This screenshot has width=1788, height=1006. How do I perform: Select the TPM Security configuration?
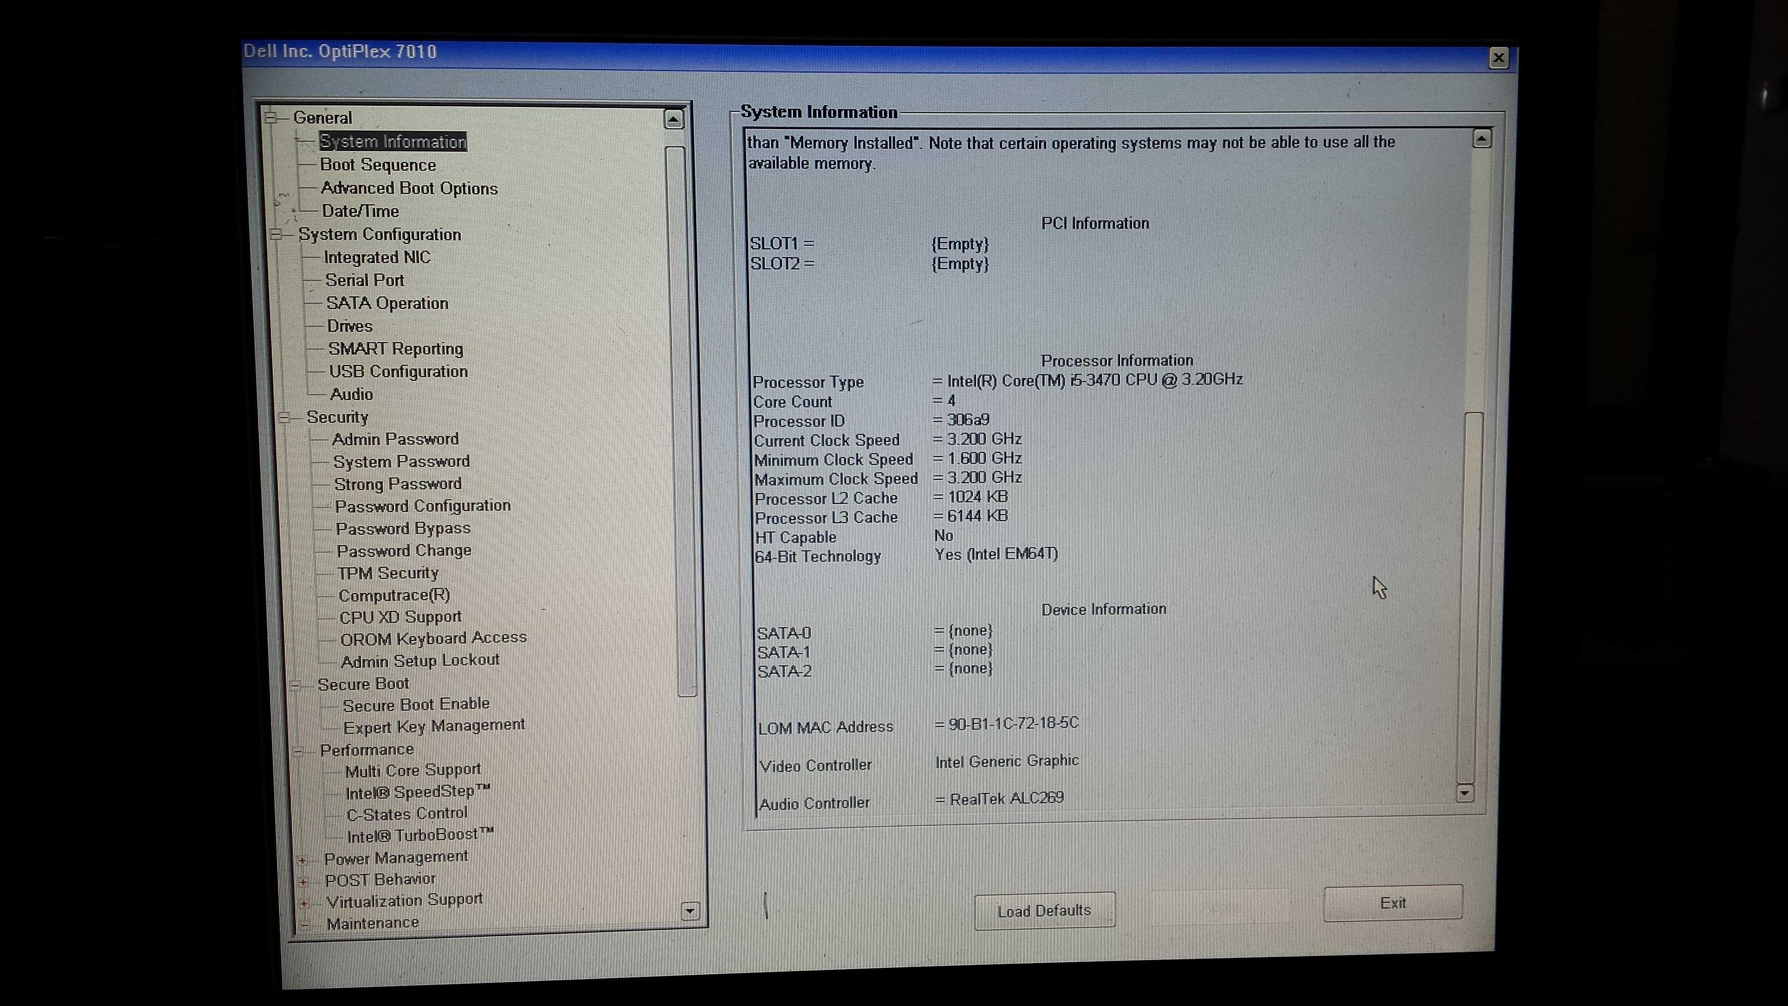pos(387,572)
